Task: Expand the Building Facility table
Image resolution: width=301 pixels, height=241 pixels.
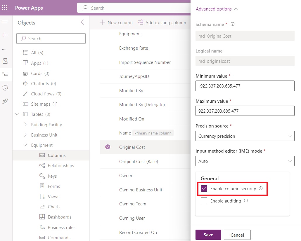Action: point(25,125)
